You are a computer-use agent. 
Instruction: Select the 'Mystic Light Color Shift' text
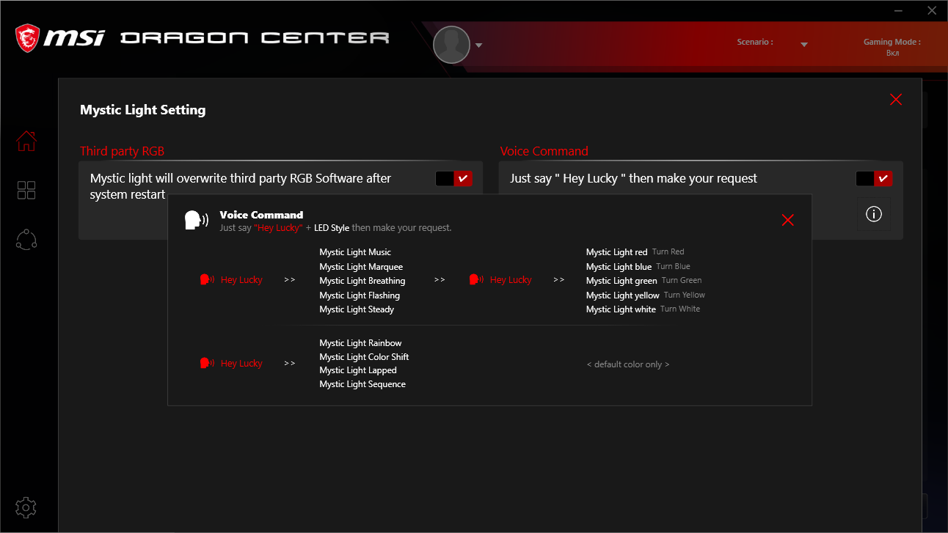click(x=364, y=357)
